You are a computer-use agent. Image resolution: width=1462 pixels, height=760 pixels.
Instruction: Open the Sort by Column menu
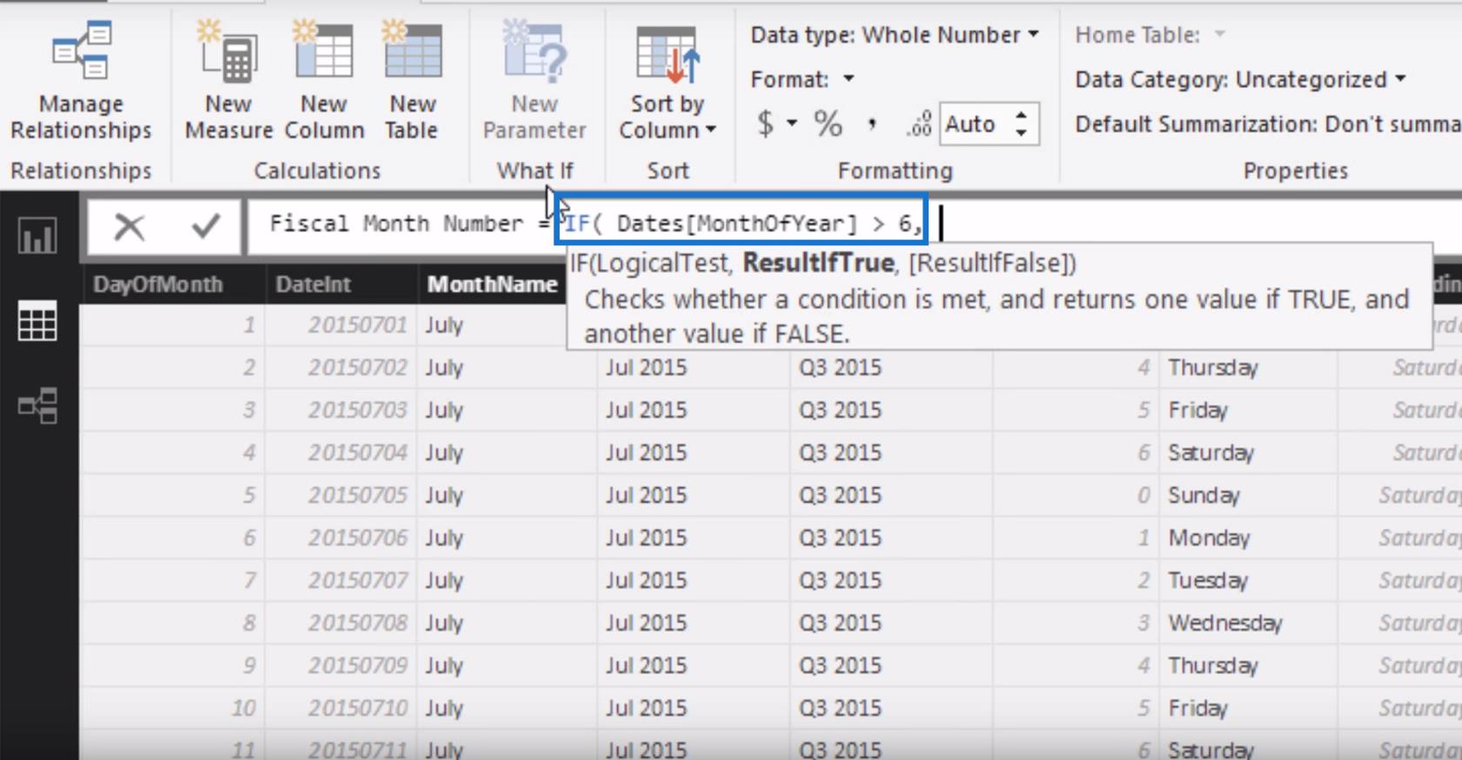667,80
